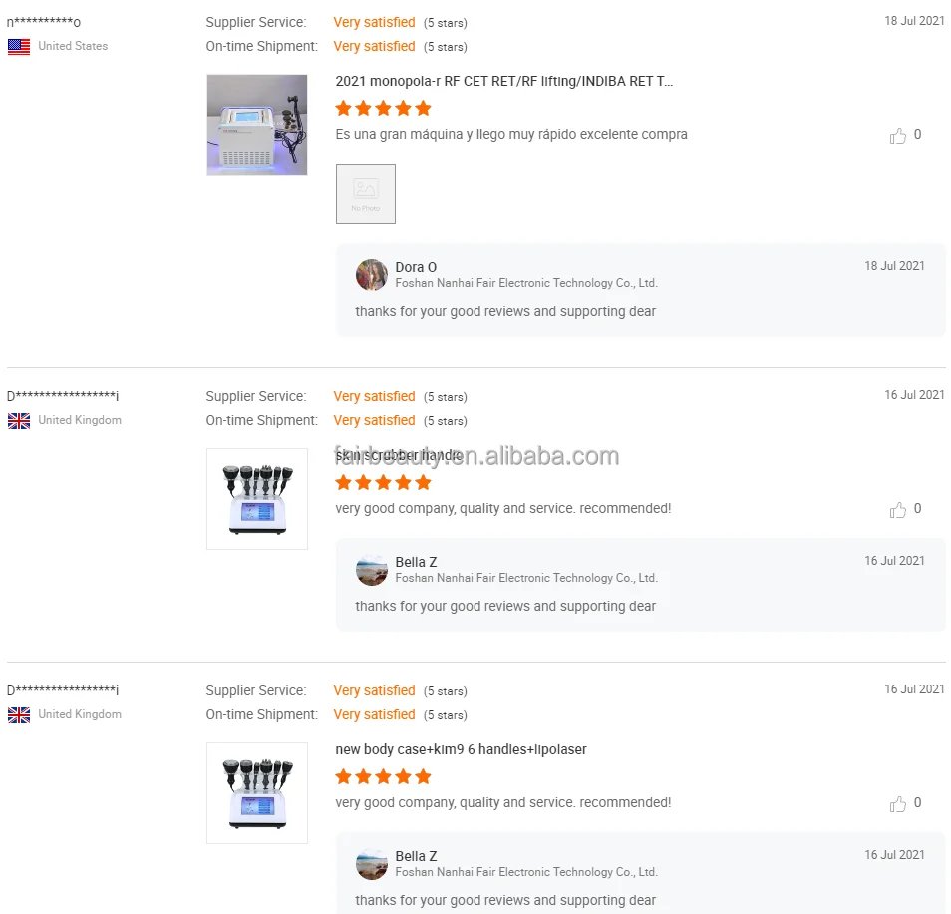Click Bella Z's avatar in 16 Jul skin scrubber reply
This screenshot has width=951, height=914.
pos(371,570)
